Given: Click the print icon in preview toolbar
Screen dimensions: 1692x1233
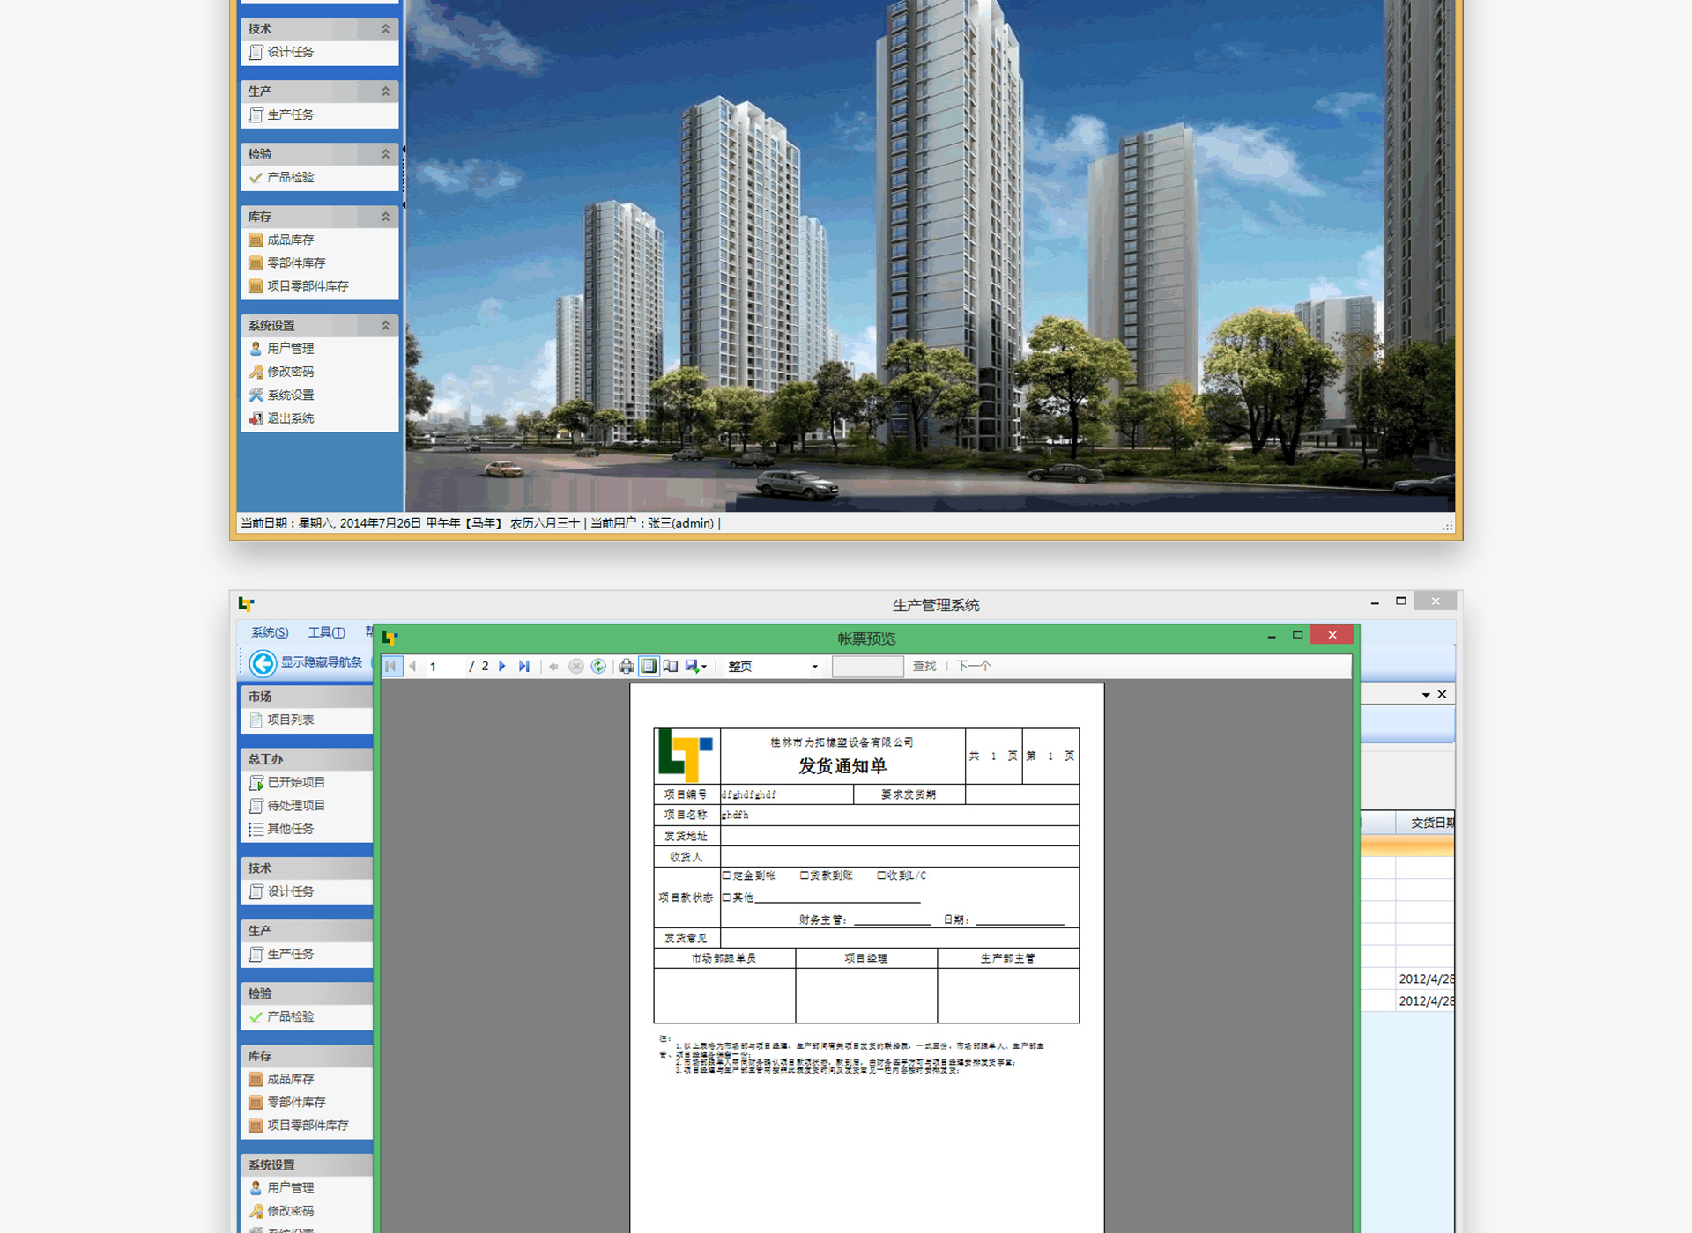Looking at the screenshot, I should click(x=626, y=667).
